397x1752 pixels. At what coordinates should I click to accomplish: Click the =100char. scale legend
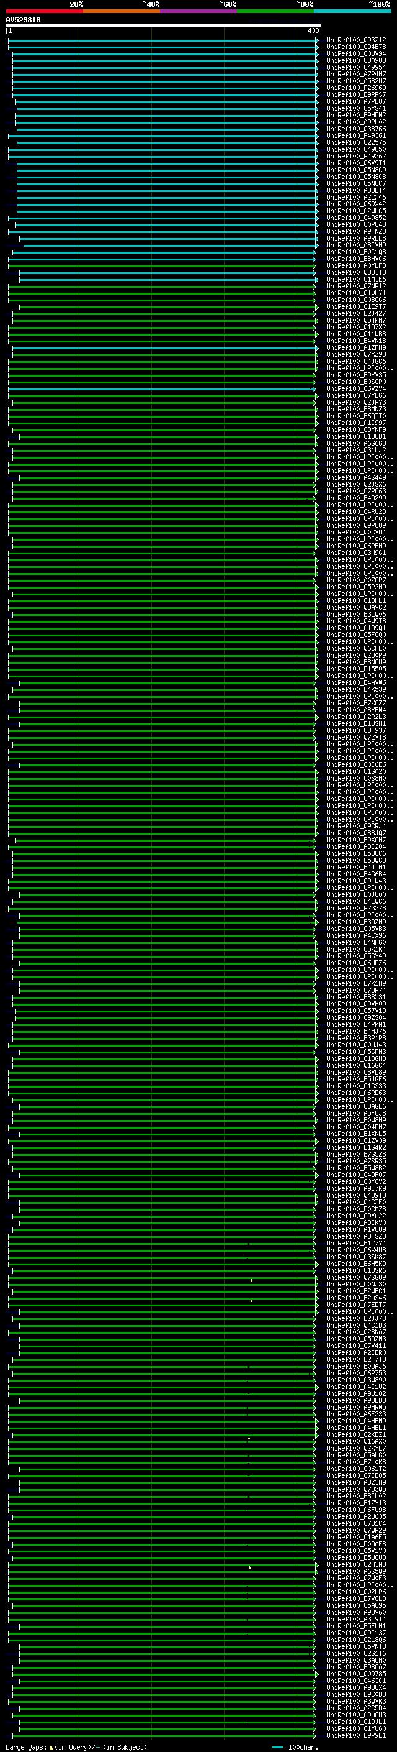tap(295, 1747)
